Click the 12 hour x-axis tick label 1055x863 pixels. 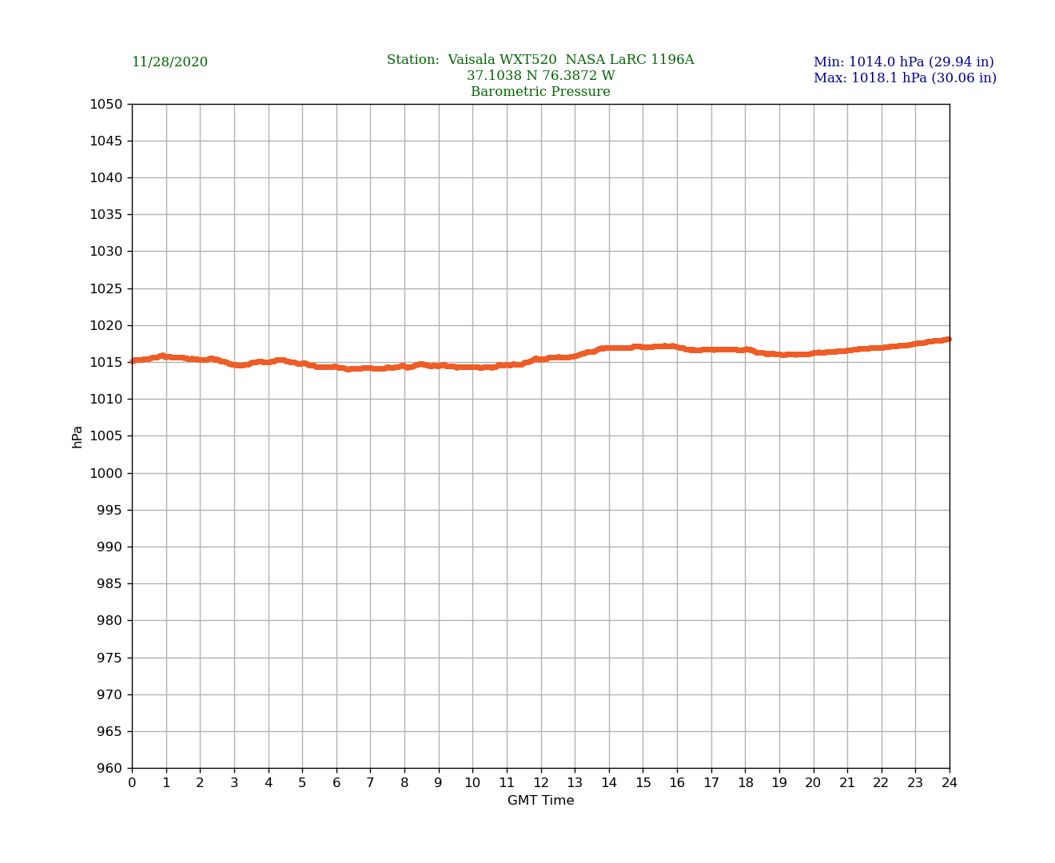pyautogui.click(x=541, y=783)
